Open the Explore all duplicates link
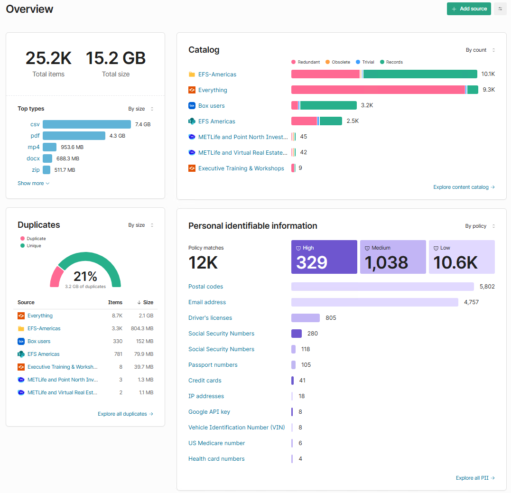511x493 pixels. pos(125,414)
